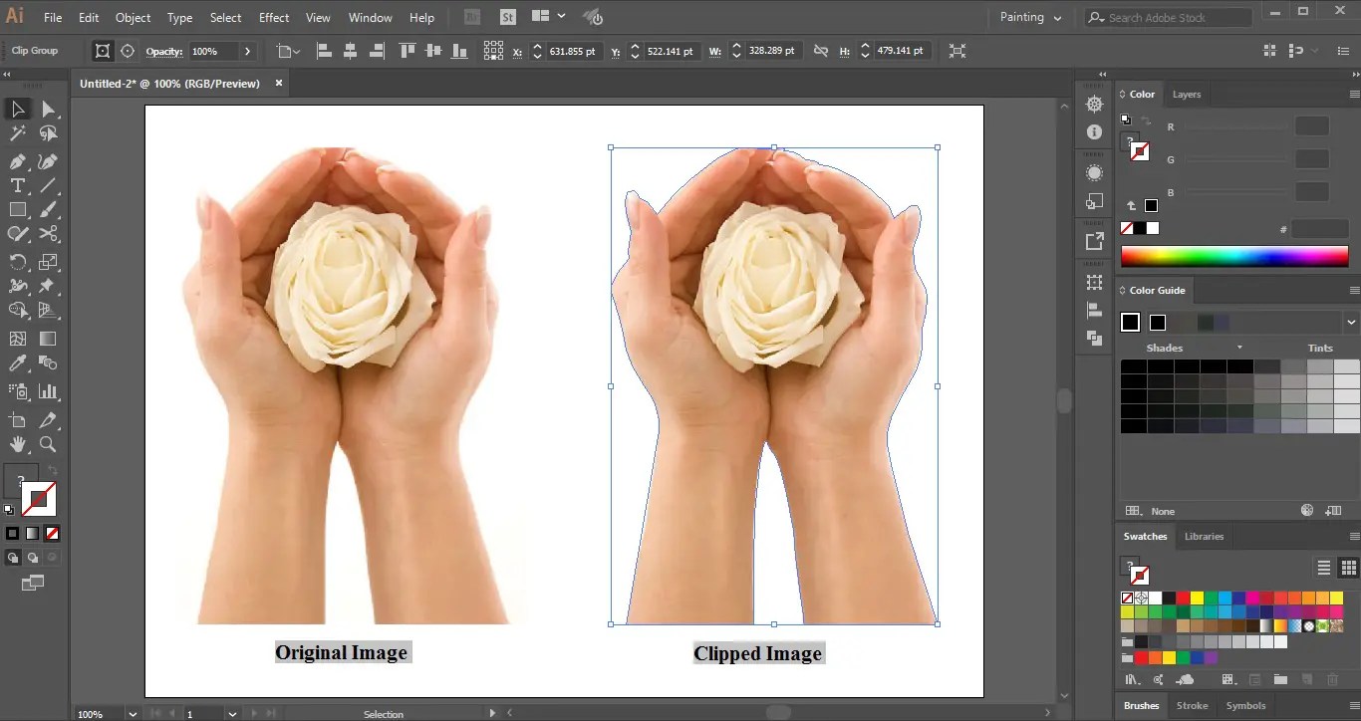Switch swatches to thumbnail grid view

tap(1349, 568)
